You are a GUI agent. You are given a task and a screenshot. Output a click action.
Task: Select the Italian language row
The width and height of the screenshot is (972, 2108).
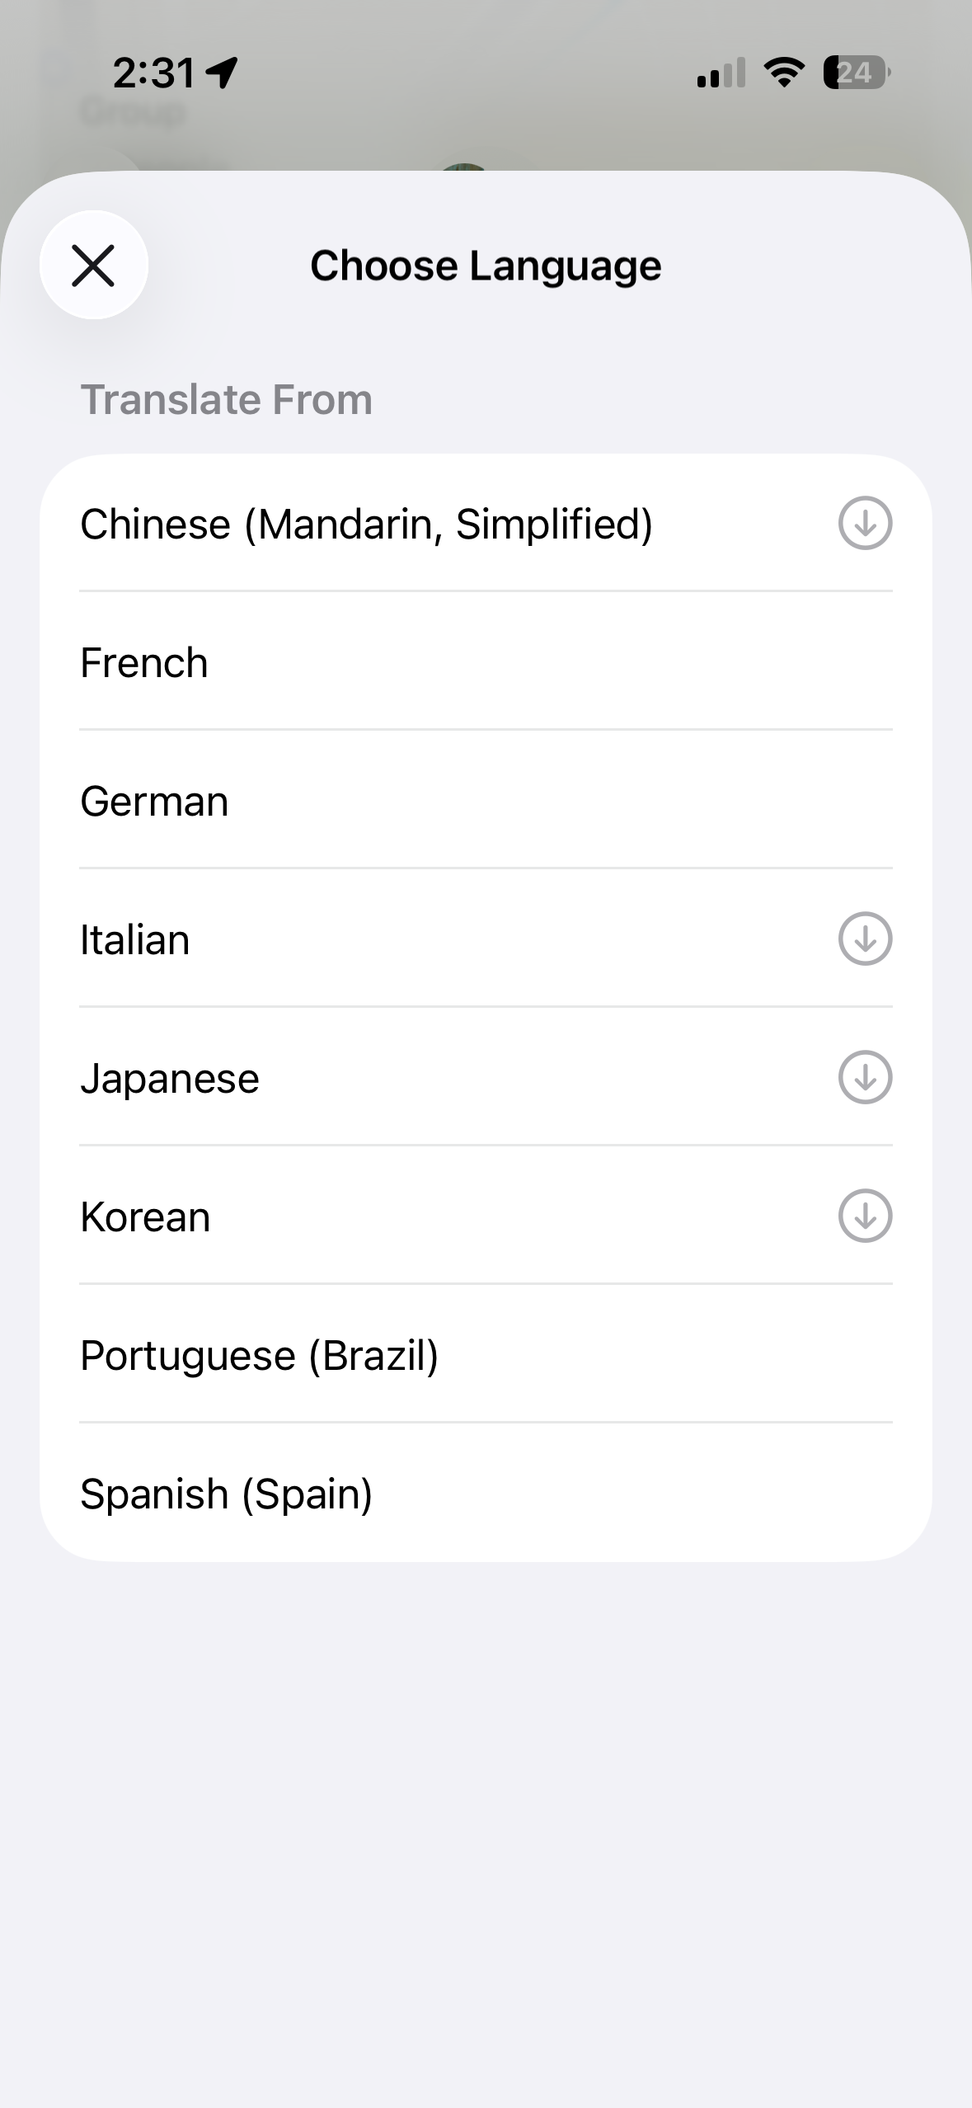[135, 939]
